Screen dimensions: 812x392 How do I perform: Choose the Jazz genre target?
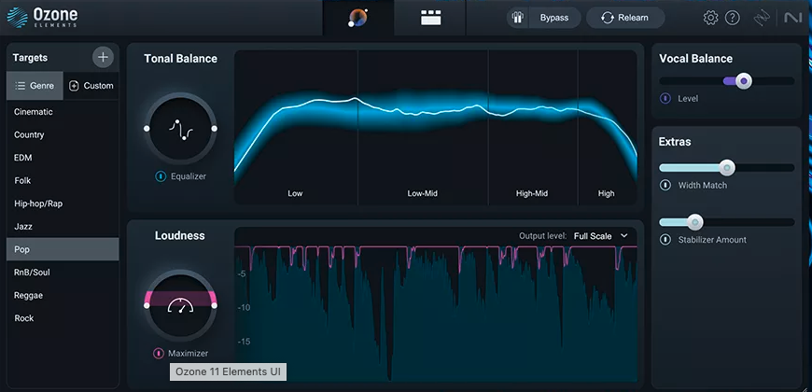[x=63, y=226]
